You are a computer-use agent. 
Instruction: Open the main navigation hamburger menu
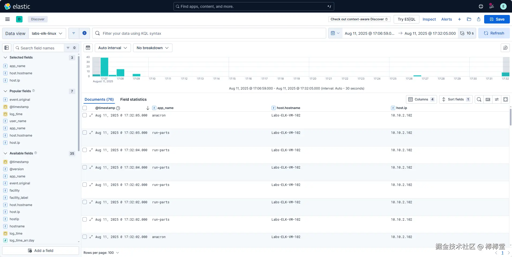pyautogui.click(x=7, y=19)
